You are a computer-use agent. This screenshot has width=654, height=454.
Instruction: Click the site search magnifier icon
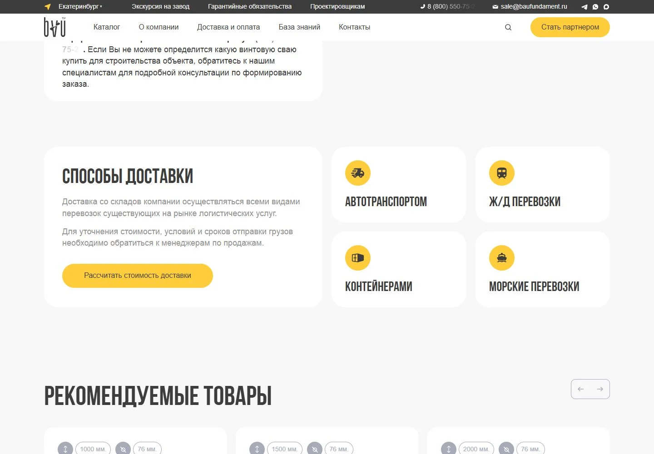(508, 27)
